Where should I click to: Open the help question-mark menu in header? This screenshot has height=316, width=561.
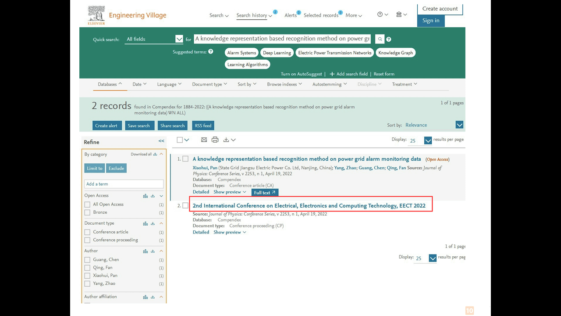(383, 14)
